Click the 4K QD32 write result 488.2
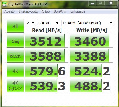Viewport: 119px width, 107px height. click(x=91, y=85)
